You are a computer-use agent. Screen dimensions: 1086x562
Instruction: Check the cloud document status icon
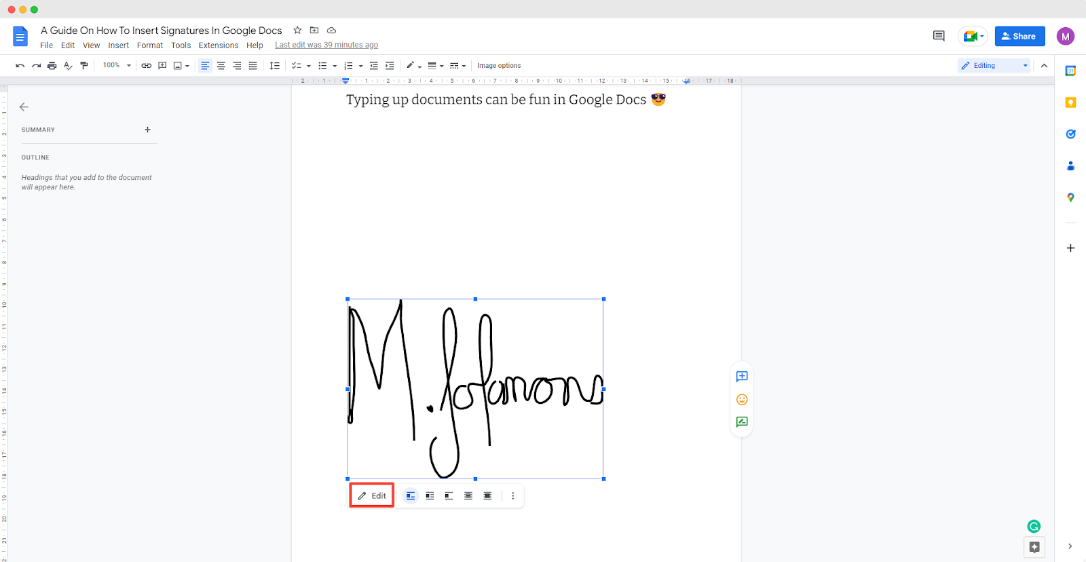(332, 30)
